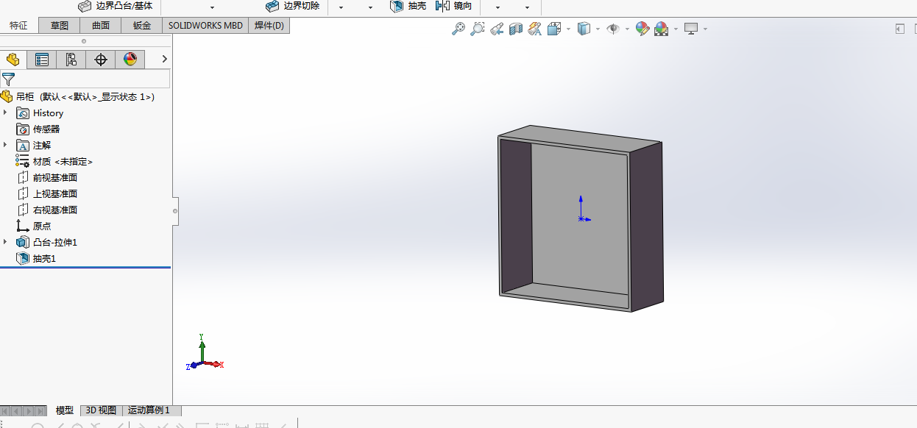Screen dimensions: 917x428
Task: Switch to the FeatureManager design tree tab
Action: pyautogui.click(x=13, y=60)
